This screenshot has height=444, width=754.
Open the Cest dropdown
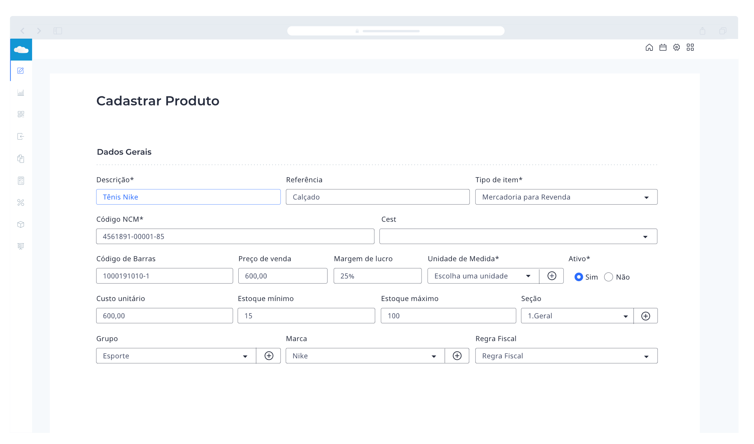[x=518, y=237]
